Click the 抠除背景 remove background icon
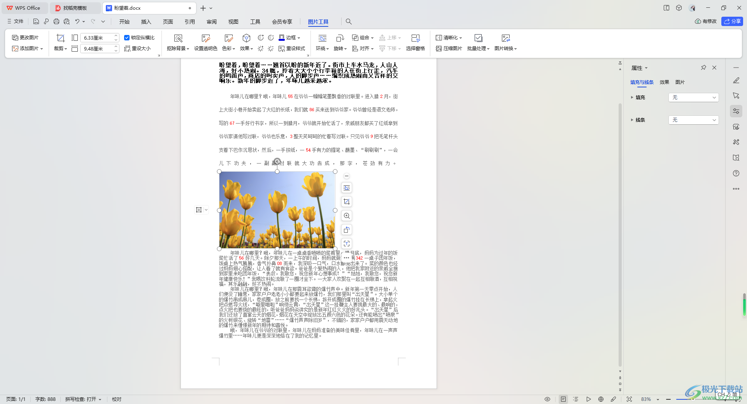This screenshot has width=747, height=404. pyautogui.click(x=178, y=38)
